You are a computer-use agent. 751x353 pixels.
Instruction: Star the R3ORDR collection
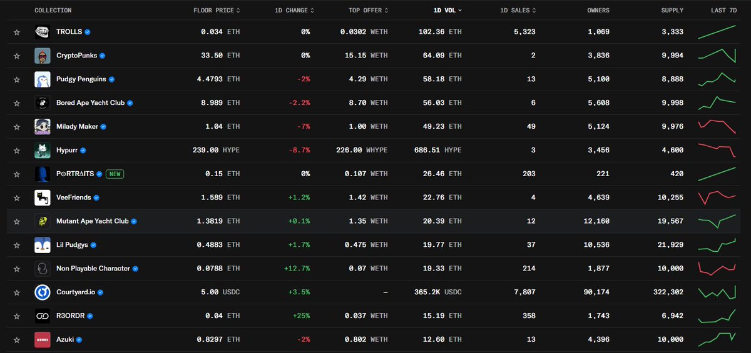point(17,316)
